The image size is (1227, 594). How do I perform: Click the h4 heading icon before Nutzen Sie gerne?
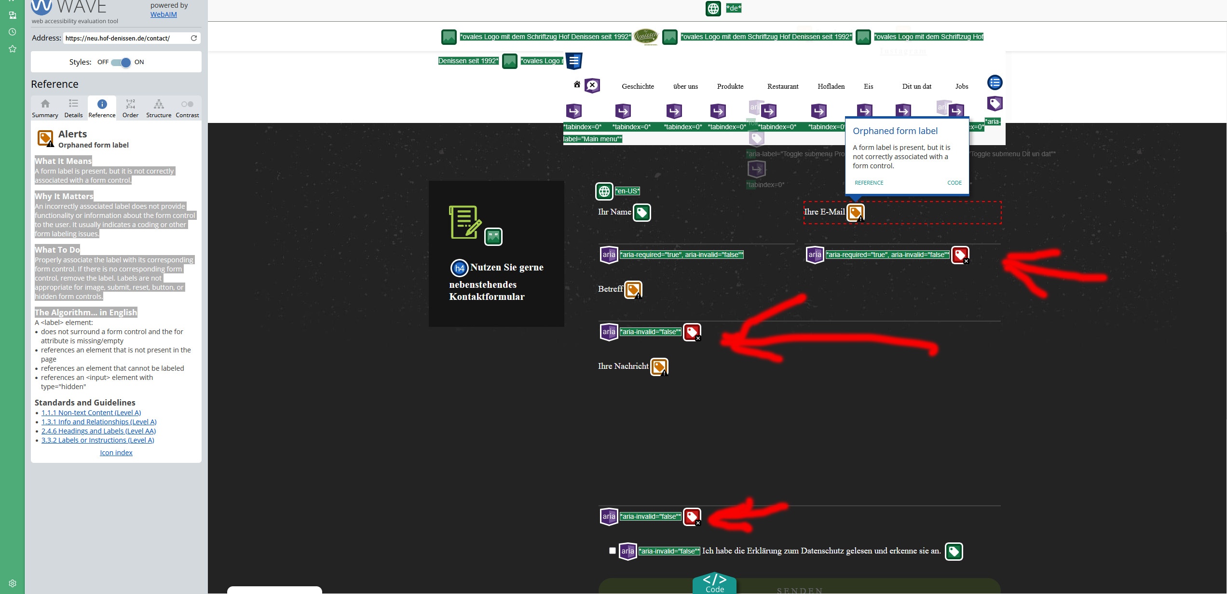click(x=459, y=268)
